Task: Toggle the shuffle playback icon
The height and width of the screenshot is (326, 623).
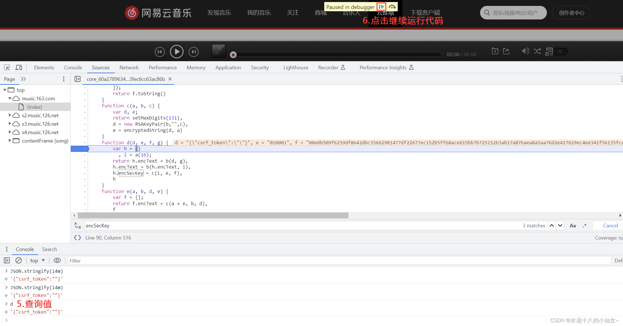Action: (537, 52)
